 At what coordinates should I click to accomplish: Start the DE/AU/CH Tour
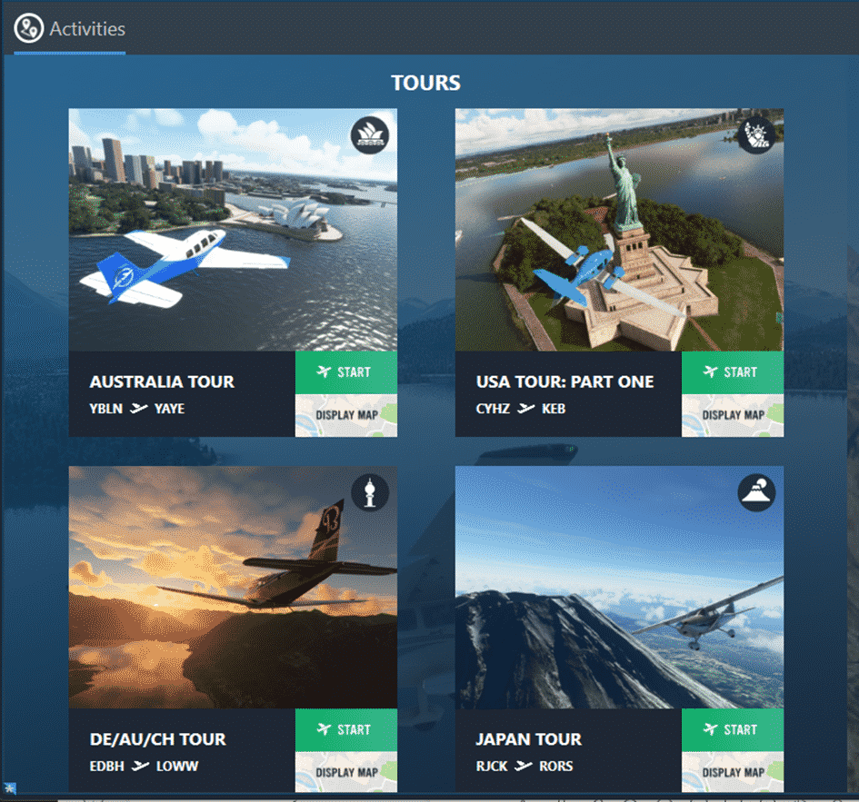click(x=346, y=729)
